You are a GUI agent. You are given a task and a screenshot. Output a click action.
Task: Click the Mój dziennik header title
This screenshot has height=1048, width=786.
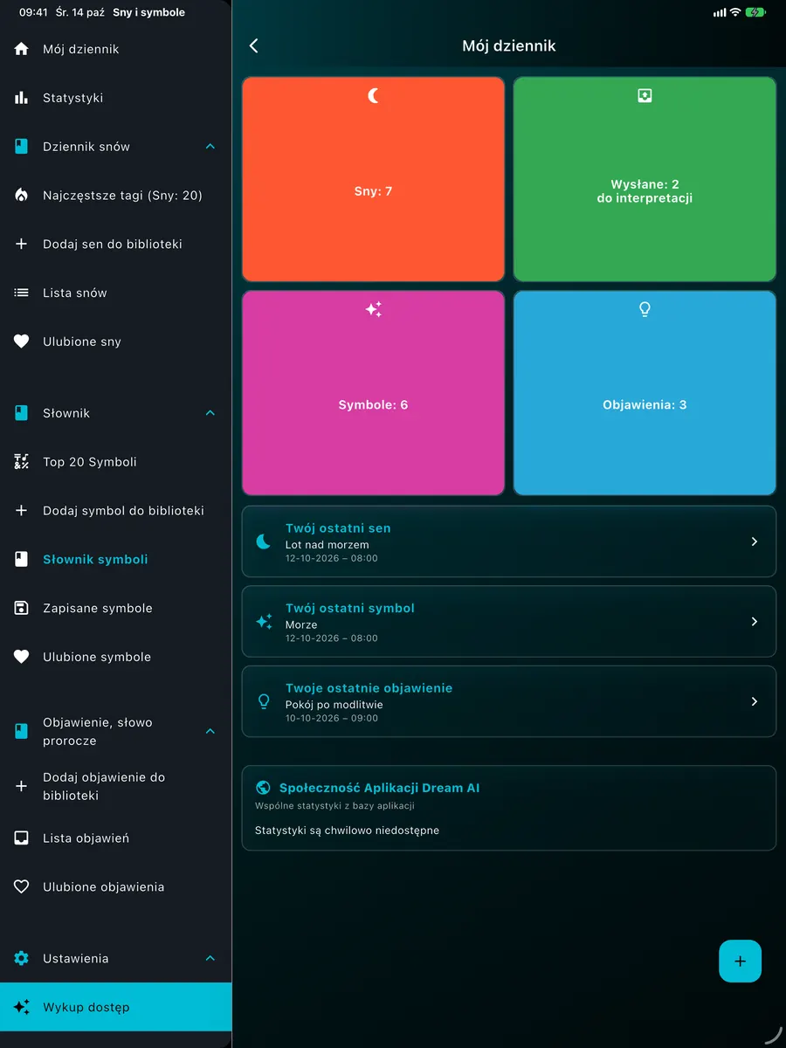tap(509, 45)
